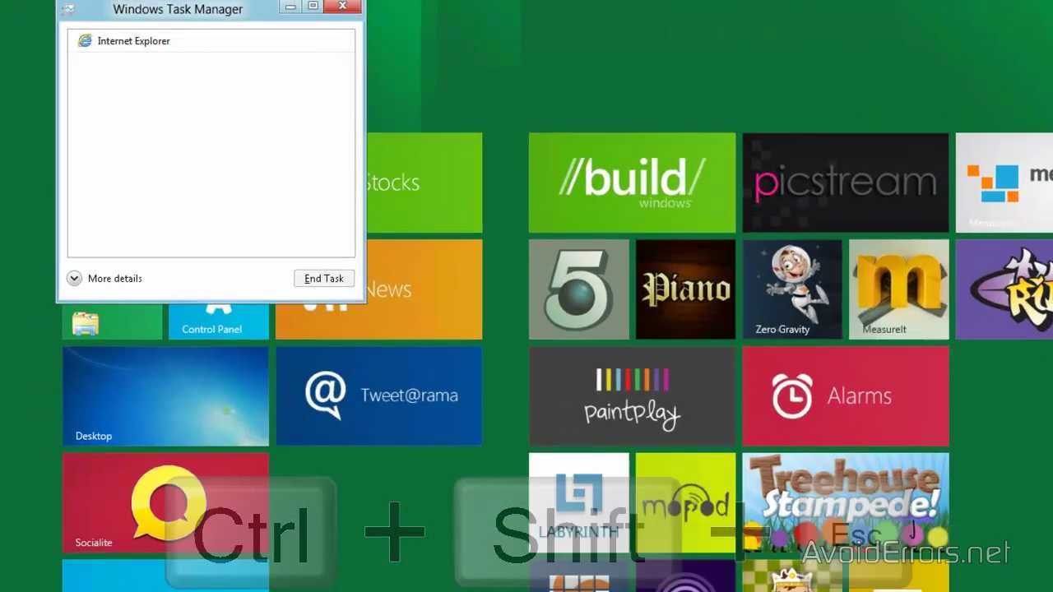Select Internet Explorer in Task Manager list
The width and height of the screenshot is (1053, 592).
211,41
